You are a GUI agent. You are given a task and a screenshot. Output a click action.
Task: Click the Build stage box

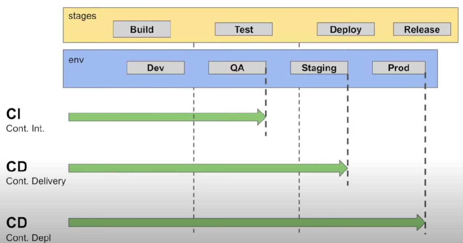coord(141,30)
